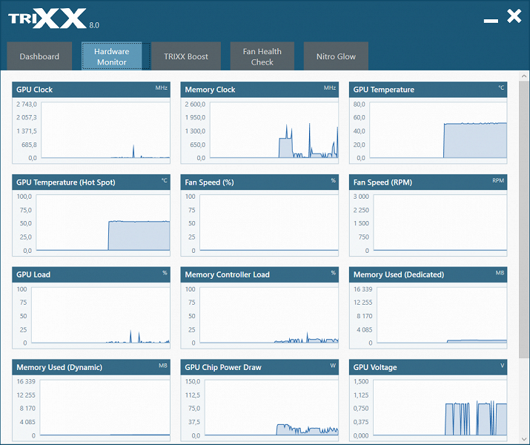The height and width of the screenshot is (445, 530).
Task: Click the scrollbar up arrow
Action: [524, 76]
